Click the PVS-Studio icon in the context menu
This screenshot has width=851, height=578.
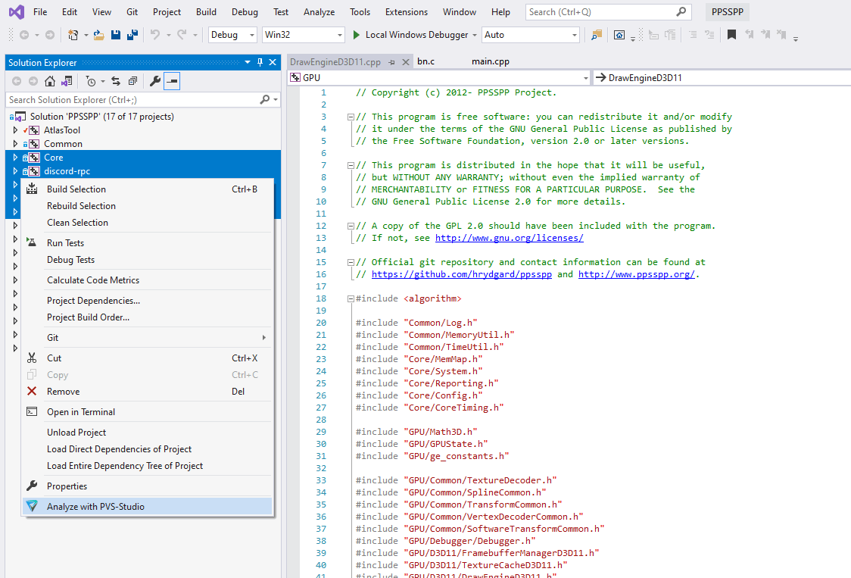tap(32, 506)
